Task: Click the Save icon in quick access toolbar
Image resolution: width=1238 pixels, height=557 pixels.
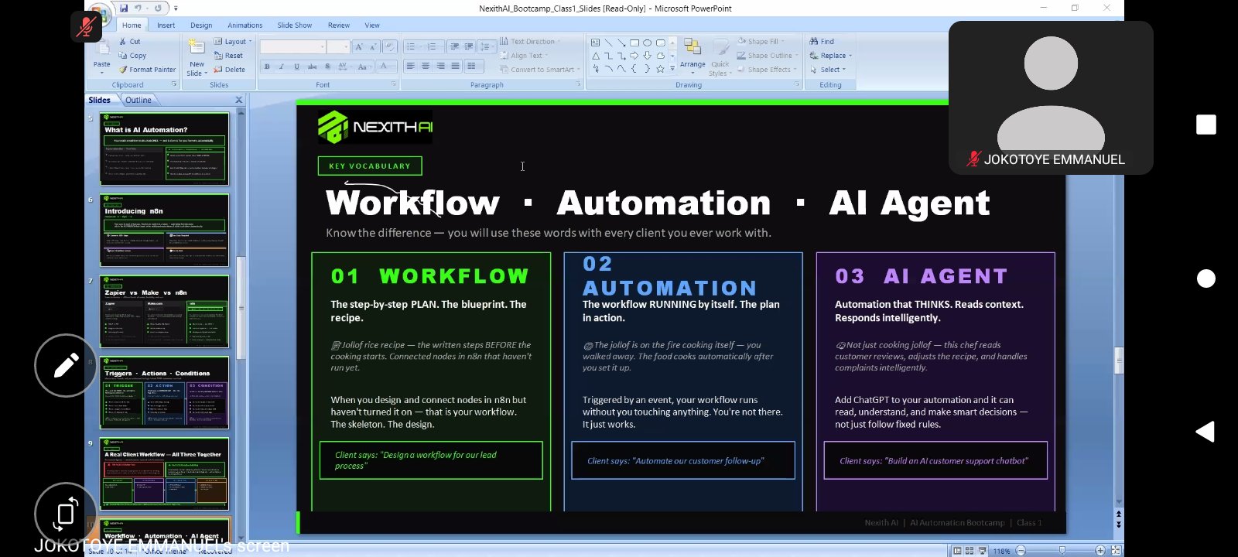Action: click(124, 9)
